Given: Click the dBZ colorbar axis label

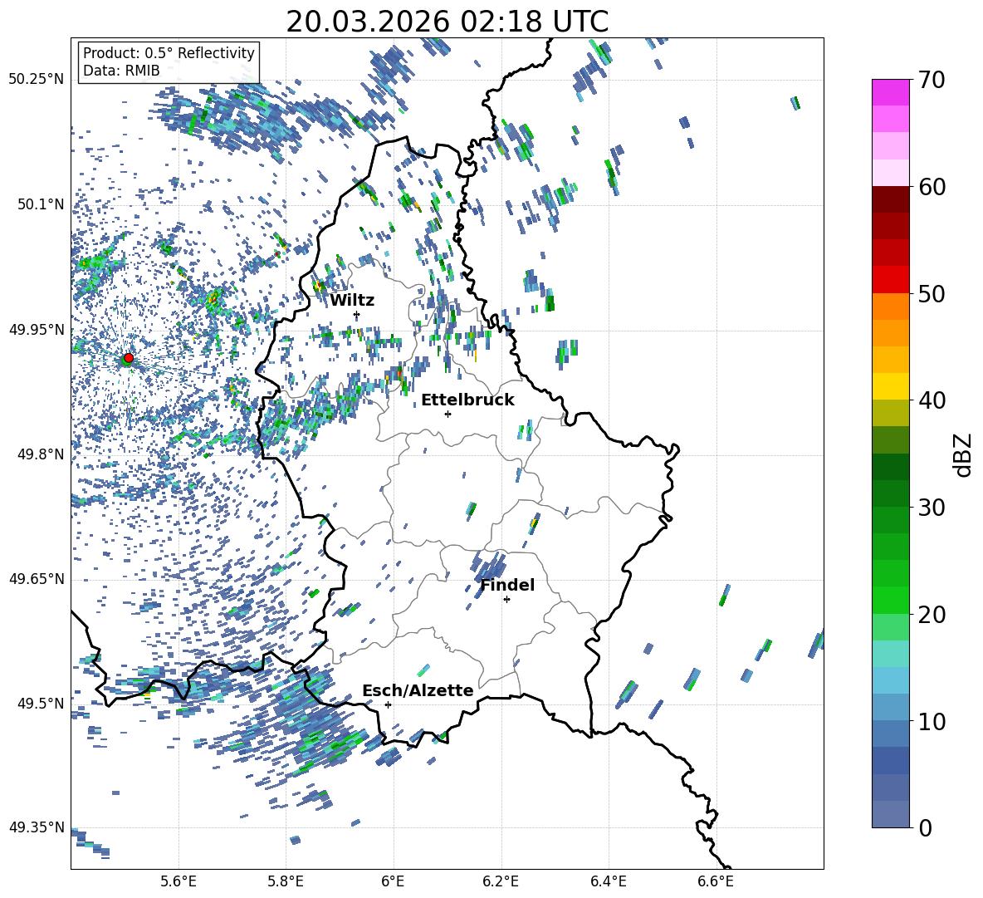Looking at the screenshot, I should coord(963,455).
